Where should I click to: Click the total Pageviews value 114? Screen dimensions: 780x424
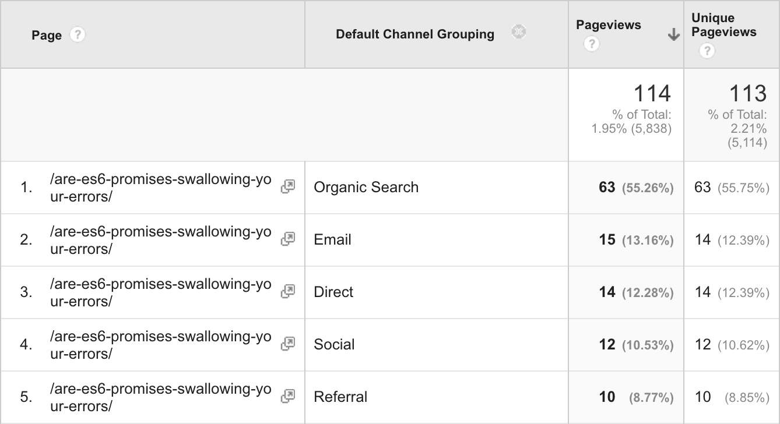click(x=652, y=93)
